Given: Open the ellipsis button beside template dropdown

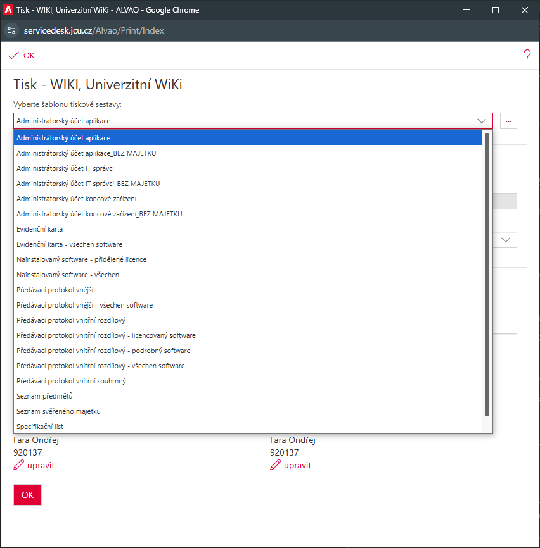Looking at the screenshot, I should (508, 121).
